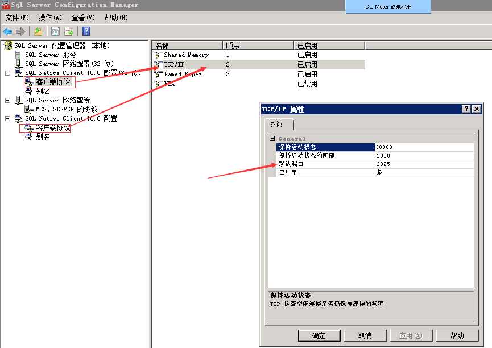492x348 pixels.
Task: Click the MSSQLSERVER 的协议 node icon
Action: click(29, 109)
